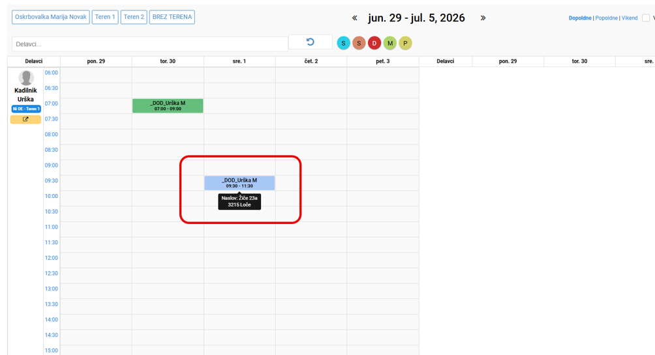Select the Teren 1 filter button
The image size is (655, 355).
[105, 17]
